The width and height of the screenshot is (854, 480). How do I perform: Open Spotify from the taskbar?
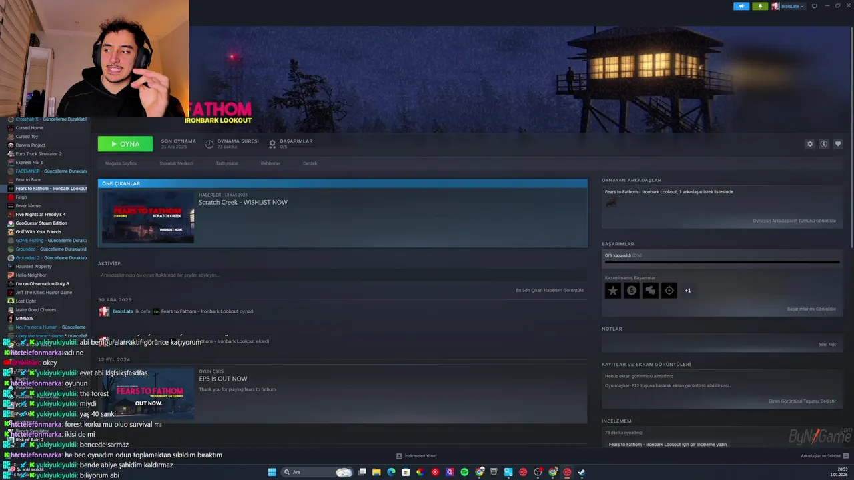click(x=464, y=472)
